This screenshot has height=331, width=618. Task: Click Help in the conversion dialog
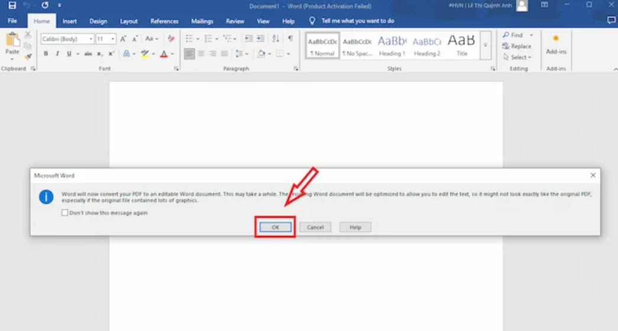355,227
